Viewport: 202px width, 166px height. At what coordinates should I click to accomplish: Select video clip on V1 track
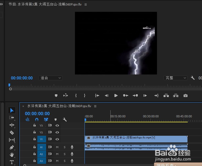pos(136,139)
